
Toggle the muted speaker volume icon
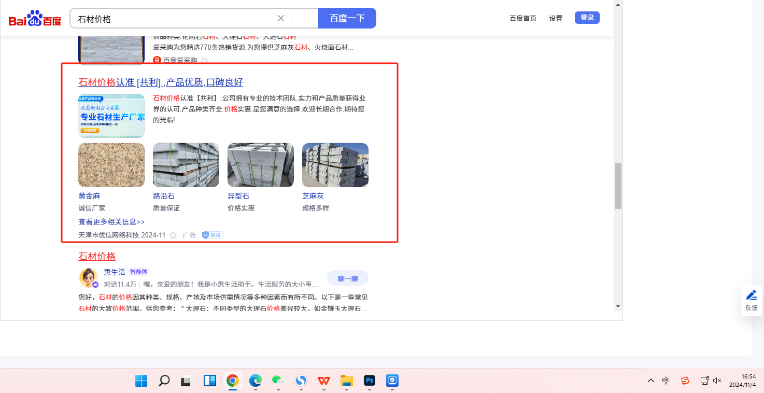point(717,381)
